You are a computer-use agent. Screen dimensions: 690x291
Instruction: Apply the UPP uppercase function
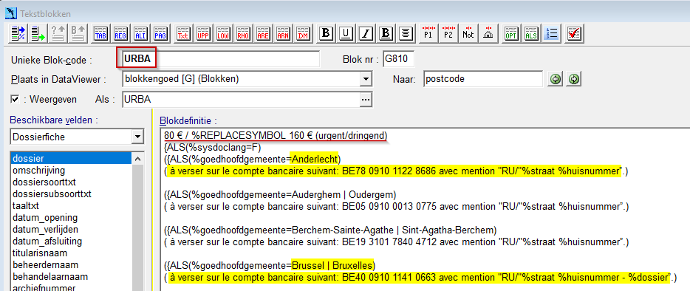coord(203,33)
